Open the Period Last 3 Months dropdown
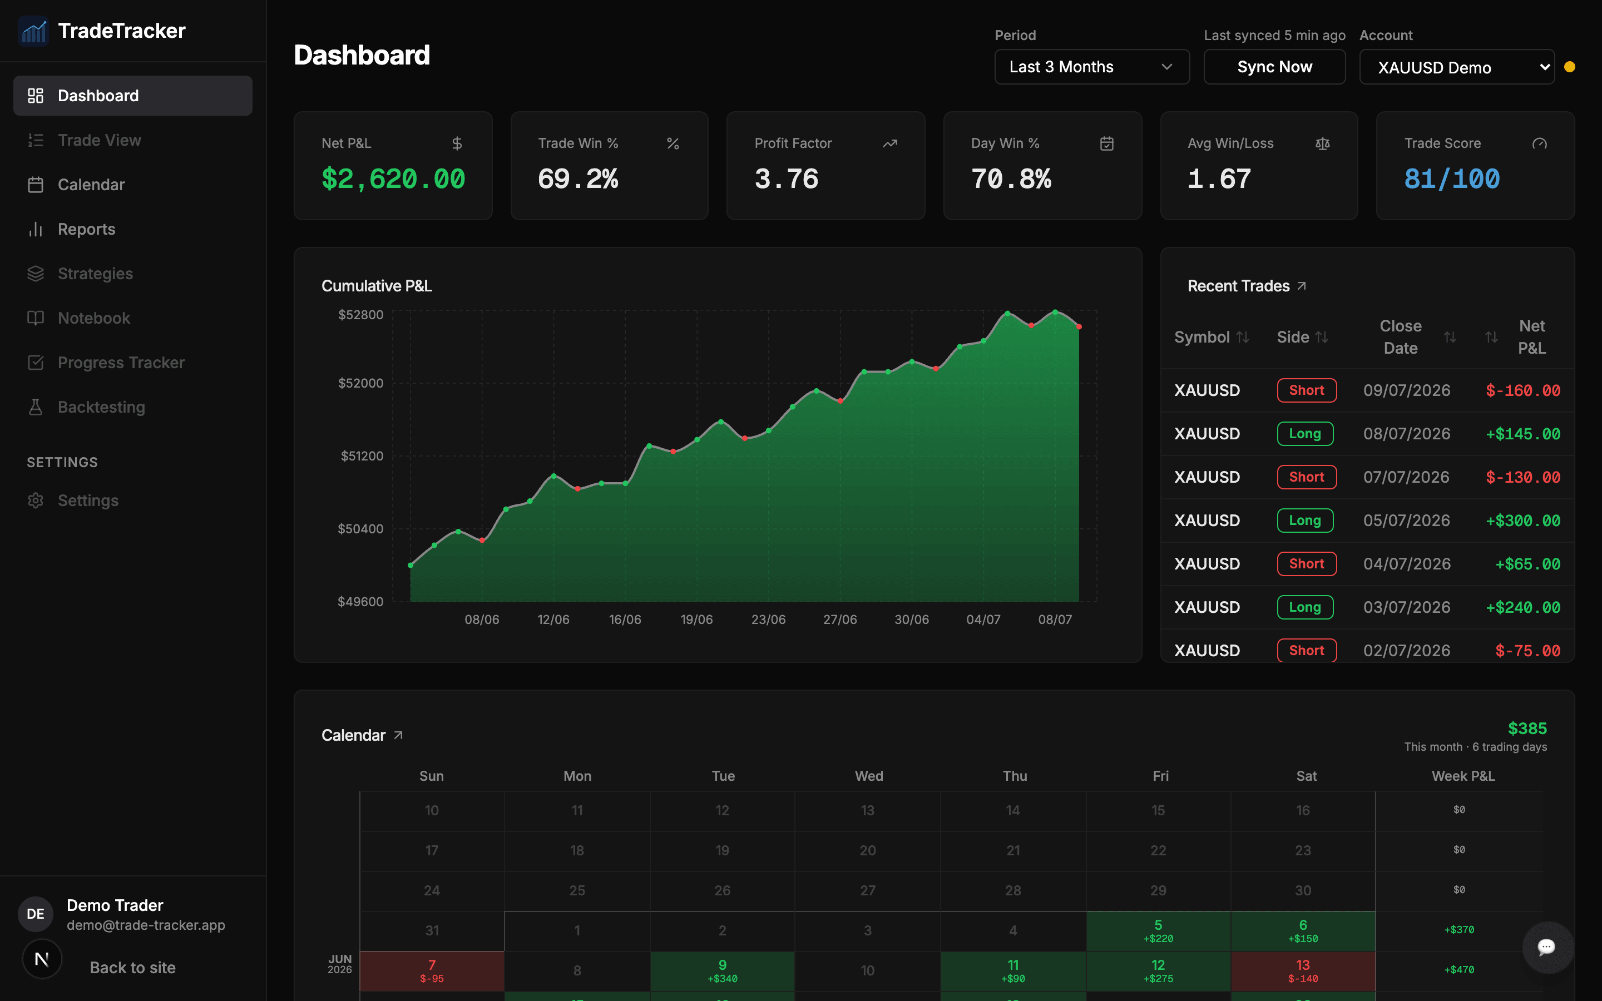The height and width of the screenshot is (1001, 1602). point(1091,67)
